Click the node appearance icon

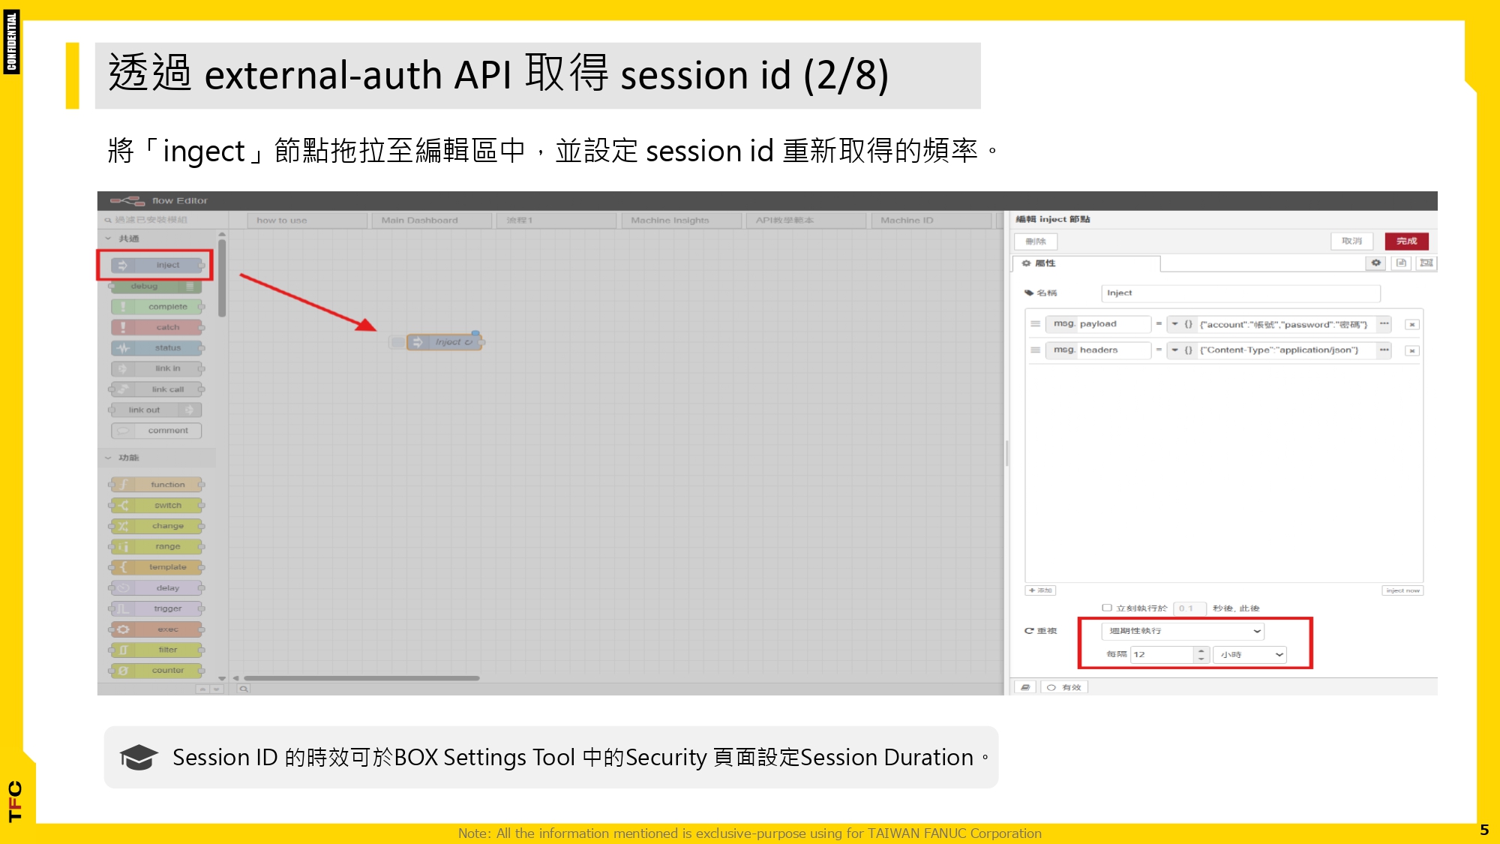coord(1426,263)
